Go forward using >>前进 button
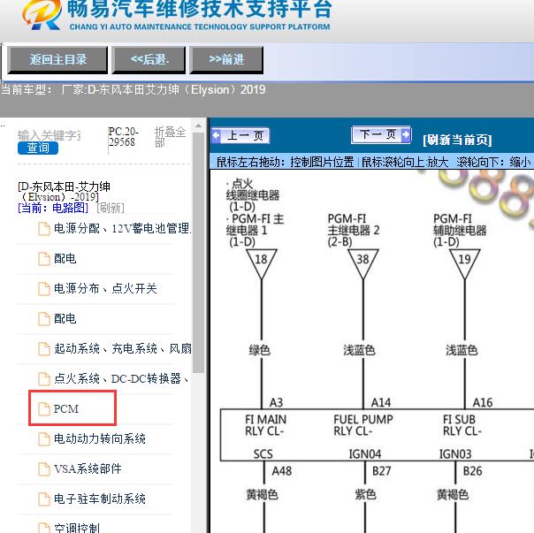The height and width of the screenshot is (533, 534). click(x=226, y=60)
